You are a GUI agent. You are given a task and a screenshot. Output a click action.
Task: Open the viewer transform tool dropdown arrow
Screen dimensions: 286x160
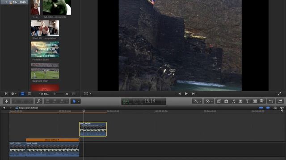pyautogui.click(x=90, y=94)
